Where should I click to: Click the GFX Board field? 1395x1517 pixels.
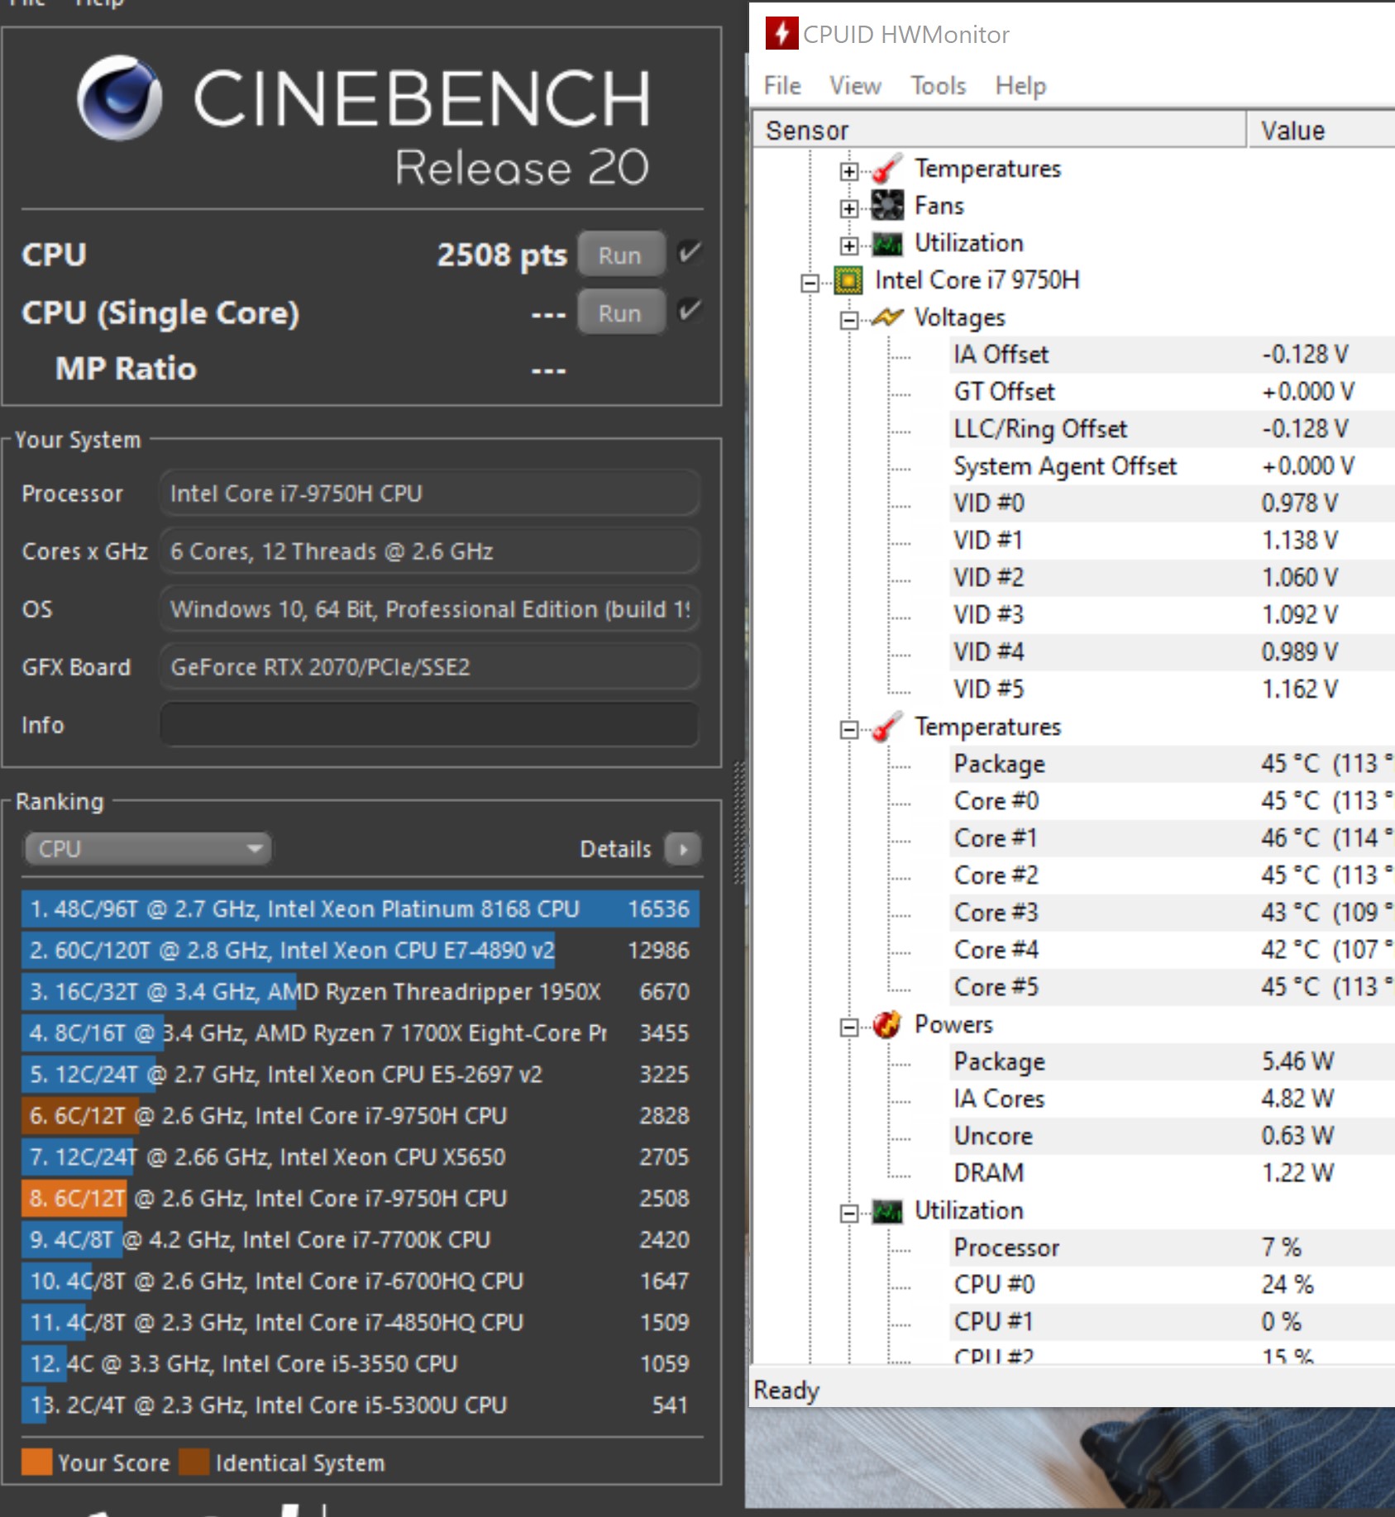pos(429,667)
